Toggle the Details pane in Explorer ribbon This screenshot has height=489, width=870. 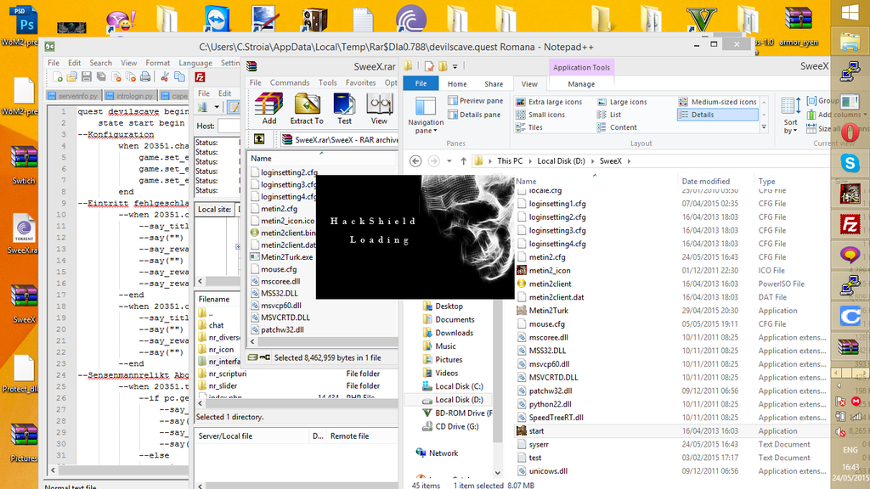pyautogui.click(x=474, y=115)
